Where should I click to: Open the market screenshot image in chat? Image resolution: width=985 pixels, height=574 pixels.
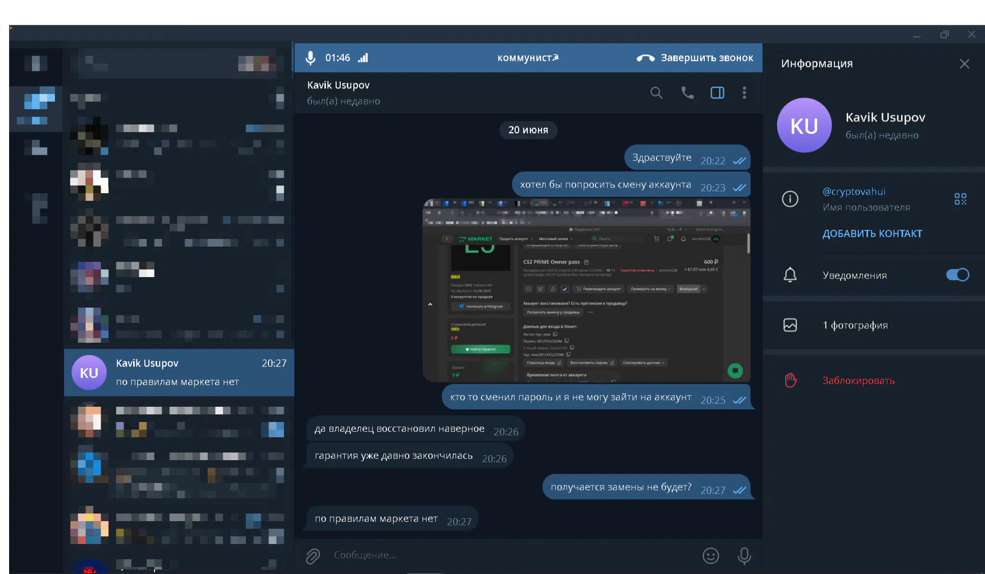(586, 290)
